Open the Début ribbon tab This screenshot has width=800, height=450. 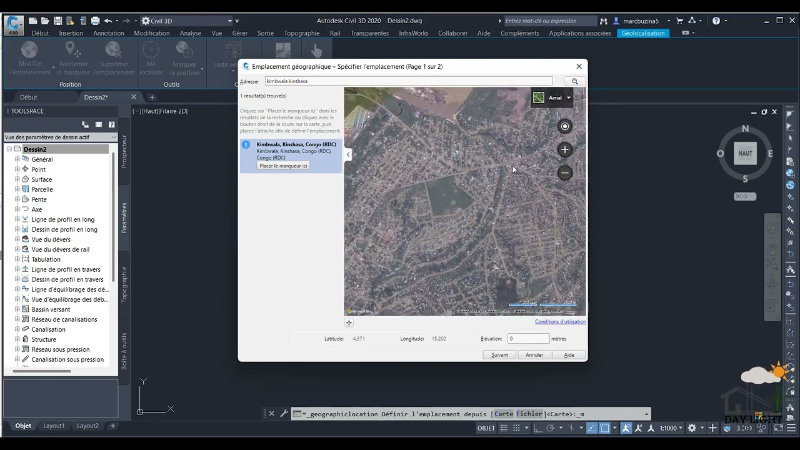coord(40,33)
